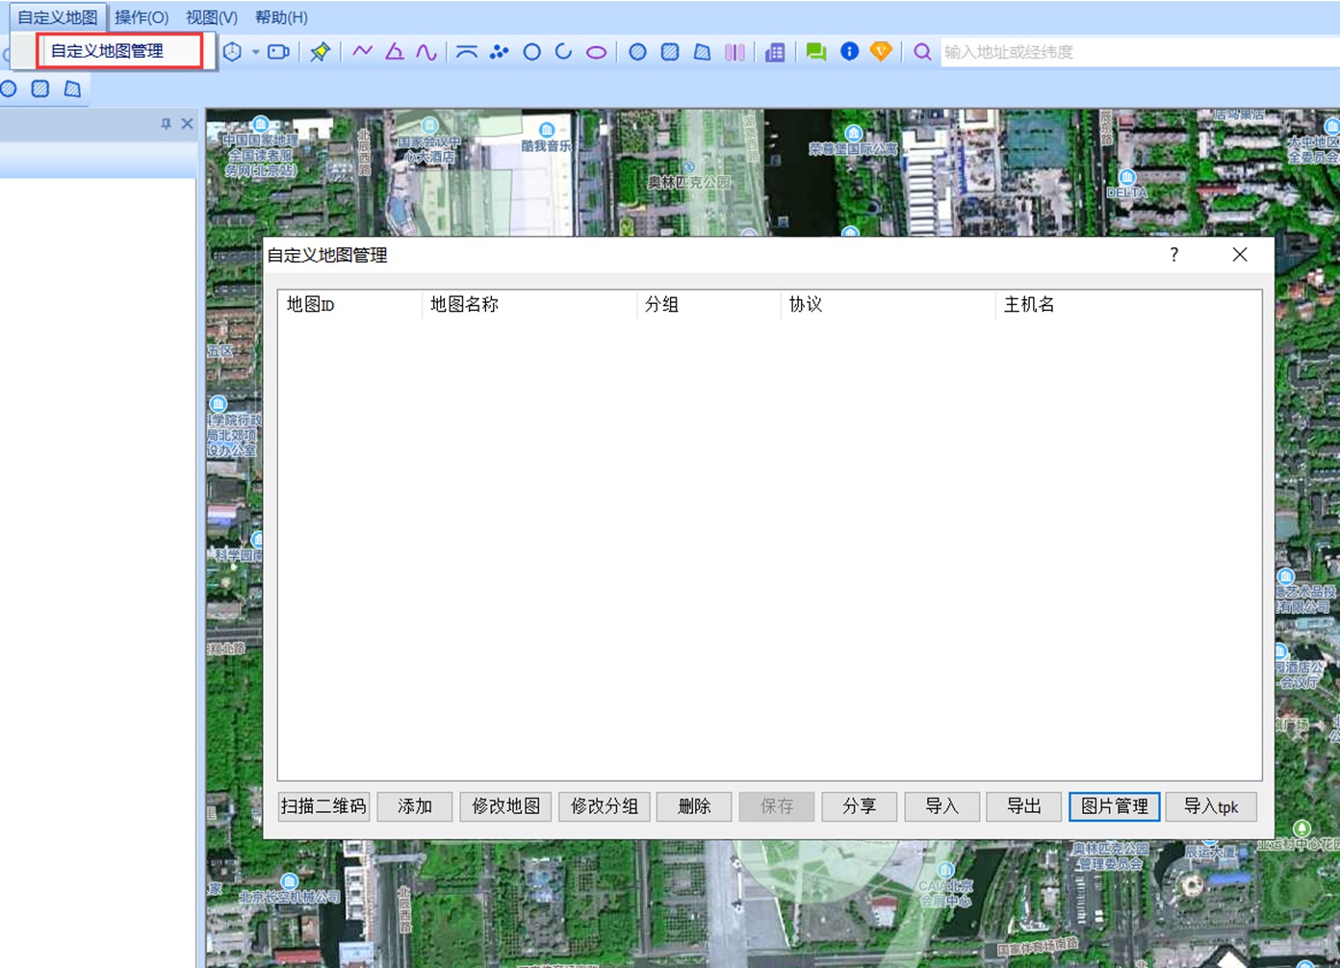Click the 地图名称 column header
1340x968 pixels.
[465, 305]
